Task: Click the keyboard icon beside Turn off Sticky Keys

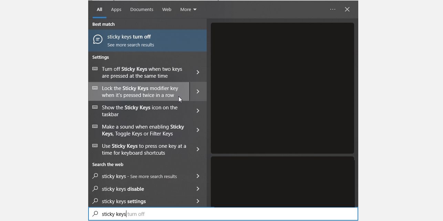Action: 96,69
